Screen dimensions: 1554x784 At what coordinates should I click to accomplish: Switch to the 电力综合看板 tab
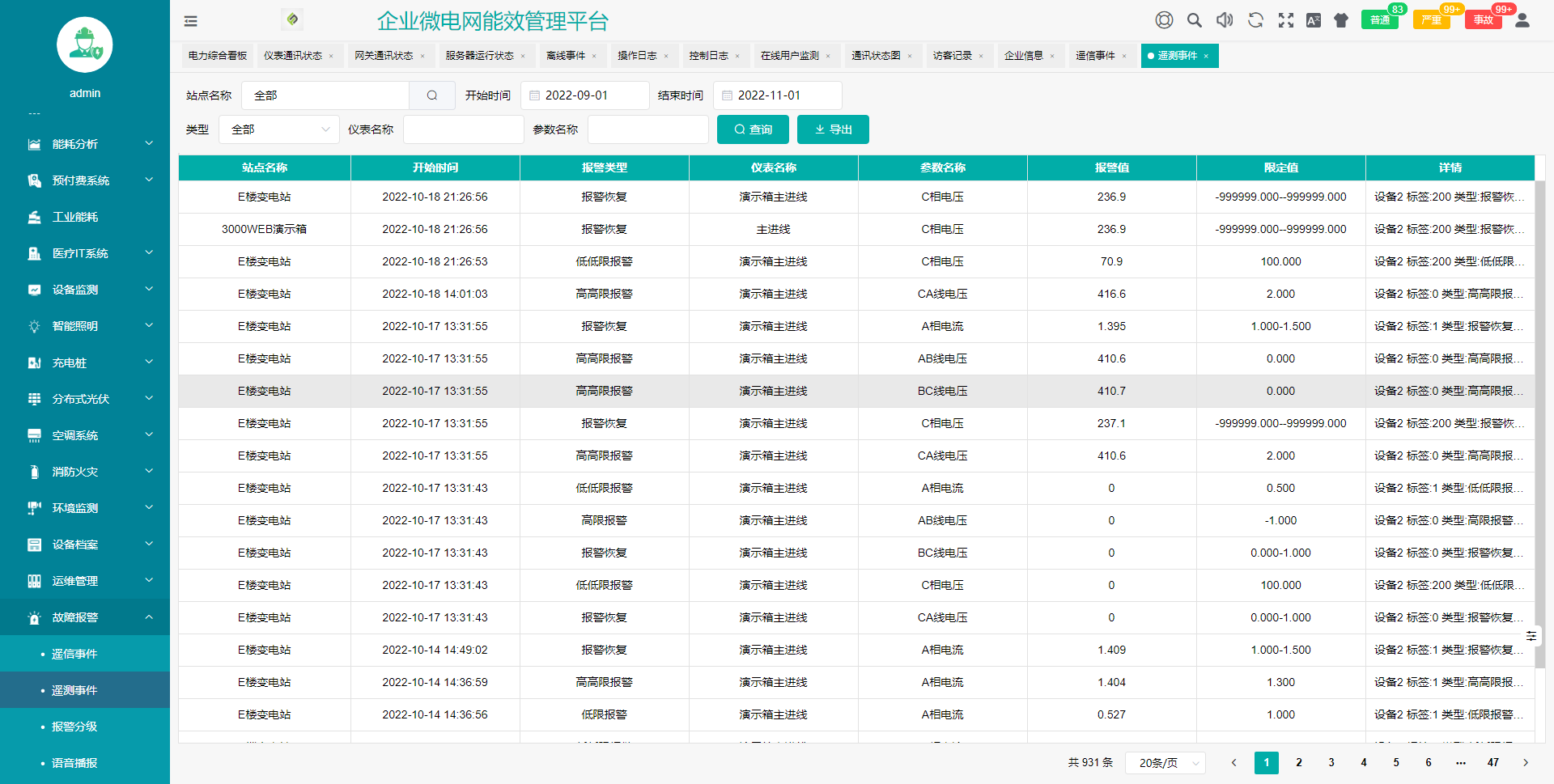(216, 55)
